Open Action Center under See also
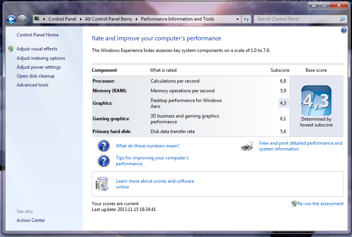The width and height of the screenshot is (352, 237). point(31,220)
